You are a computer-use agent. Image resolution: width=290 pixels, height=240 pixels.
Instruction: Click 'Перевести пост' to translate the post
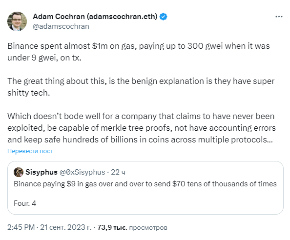point(30,151)
